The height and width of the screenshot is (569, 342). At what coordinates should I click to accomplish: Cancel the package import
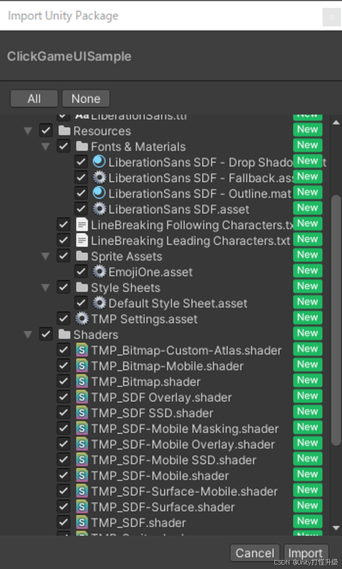click(x=255, y=553)
